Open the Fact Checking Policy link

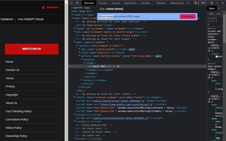19,111
